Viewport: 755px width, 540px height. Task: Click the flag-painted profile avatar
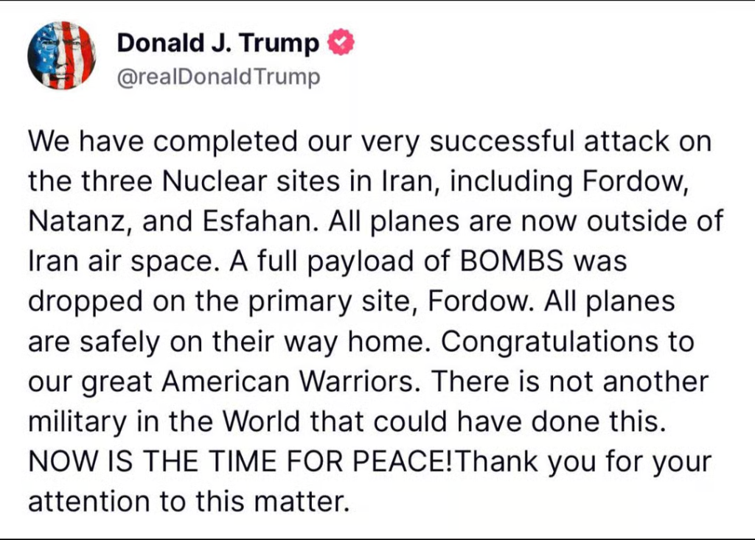pos(62,55)
